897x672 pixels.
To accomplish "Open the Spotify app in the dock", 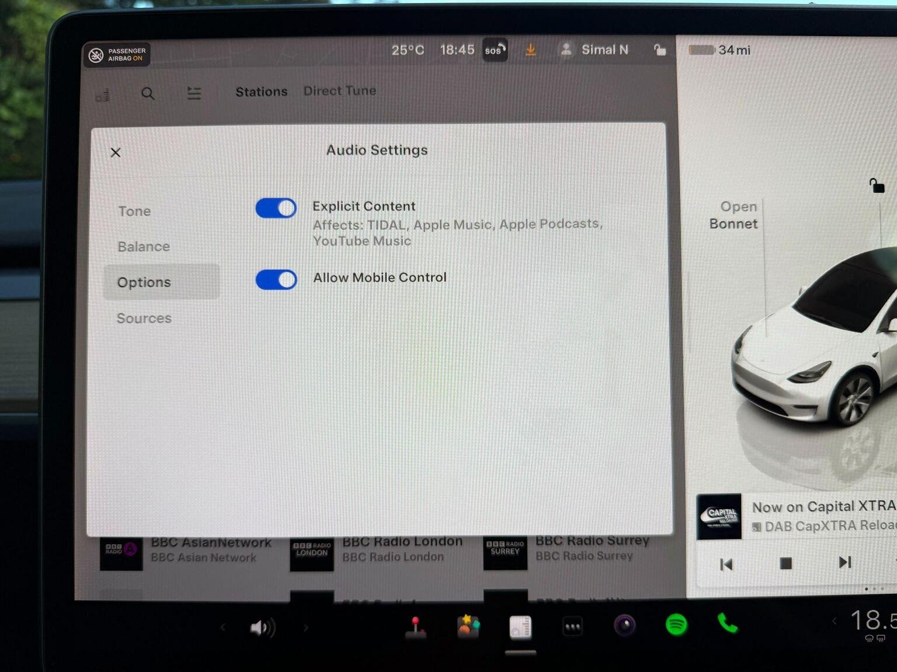I will coord(676,625).
